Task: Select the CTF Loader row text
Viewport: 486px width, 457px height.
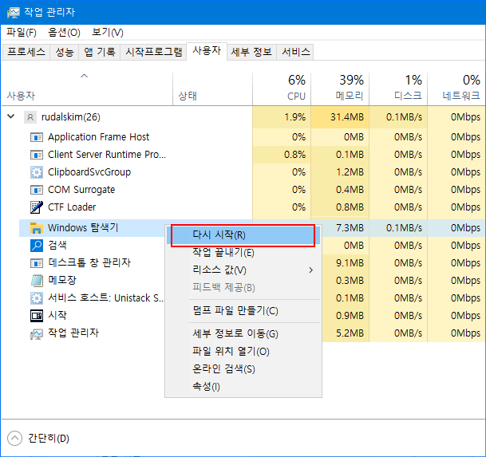Action: [72, 207]
